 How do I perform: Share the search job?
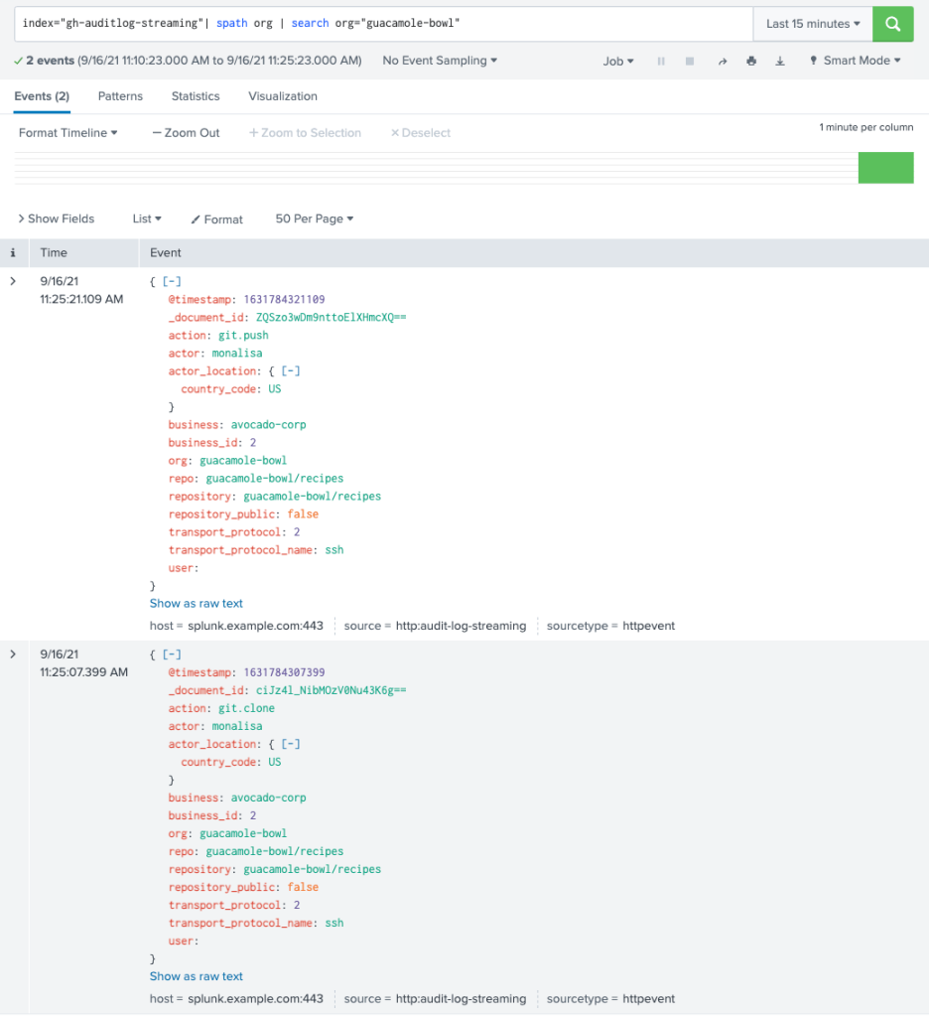(x=723, y=61)
